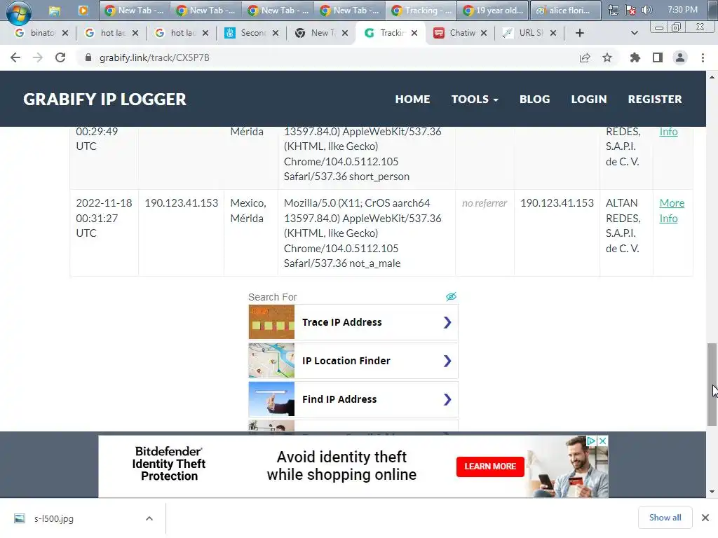Click the volume speaker tray icon
The height and width of the screenshot is (538, 718).
646,10
